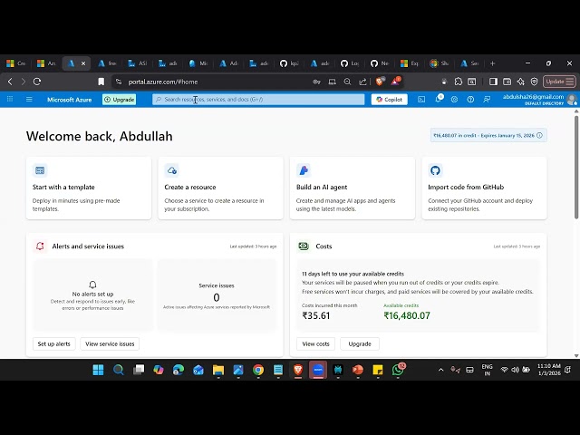Open the Azure feedback icon

487,99
